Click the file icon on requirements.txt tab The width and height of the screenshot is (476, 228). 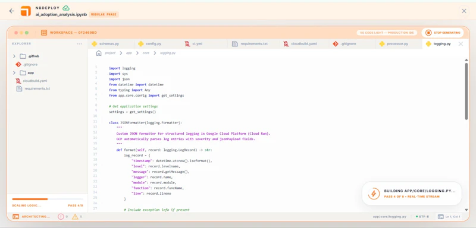click(234, 44)
